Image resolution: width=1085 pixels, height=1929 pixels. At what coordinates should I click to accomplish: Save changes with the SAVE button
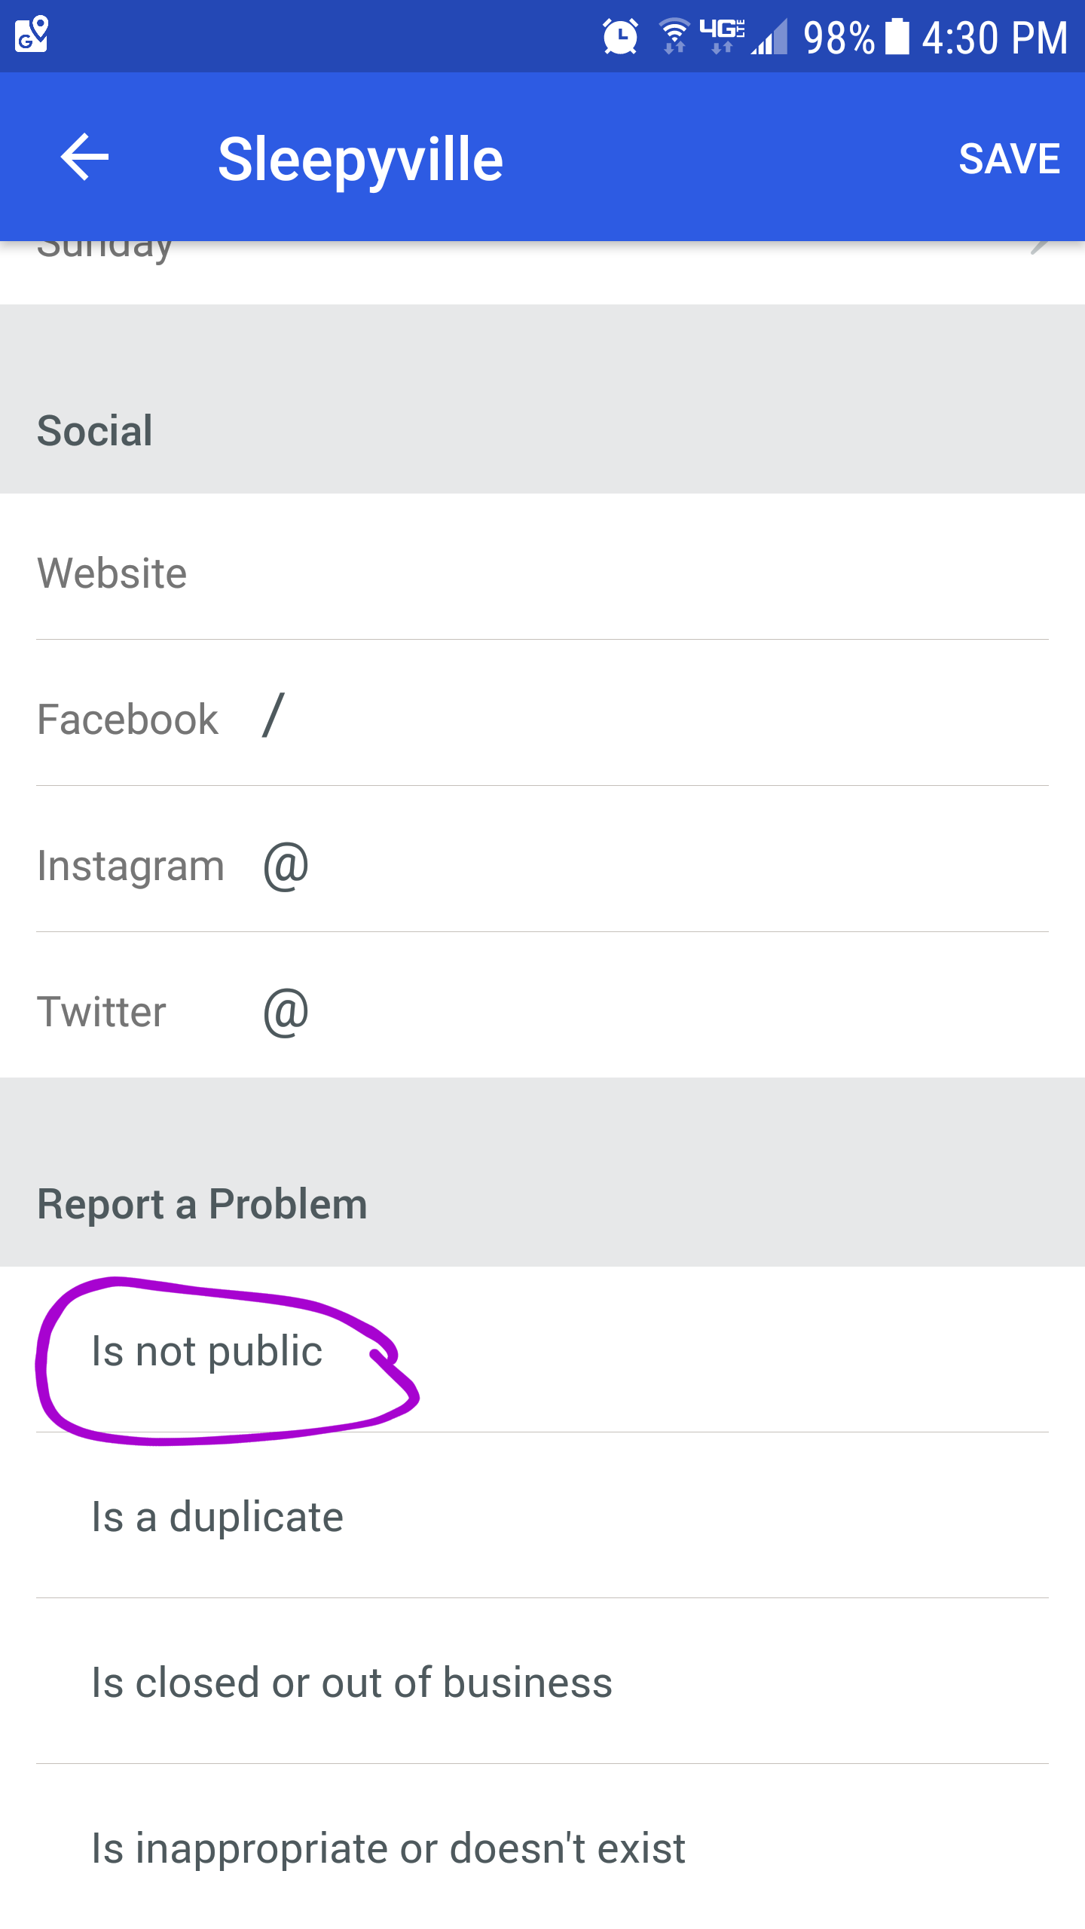(x=1009, y=158)
